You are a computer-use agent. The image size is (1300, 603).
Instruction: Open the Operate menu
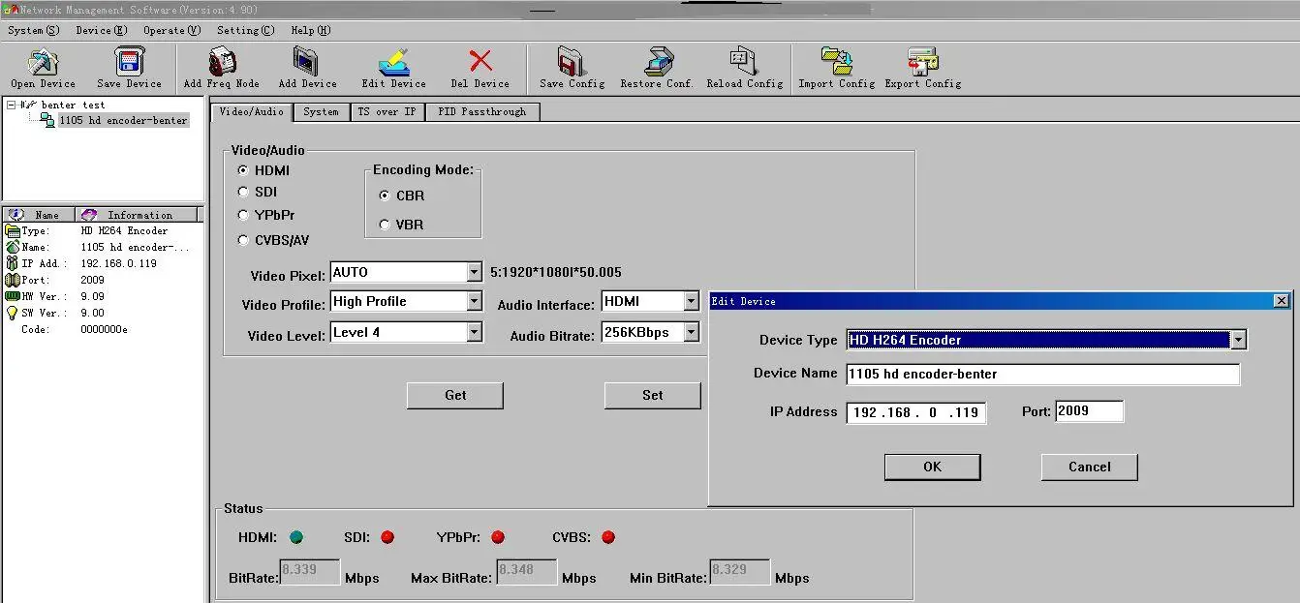(x=170, y=30)
